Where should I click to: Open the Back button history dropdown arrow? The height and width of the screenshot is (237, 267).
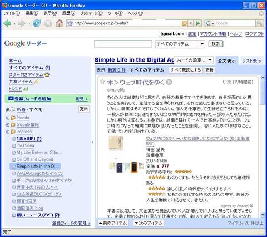14,23
